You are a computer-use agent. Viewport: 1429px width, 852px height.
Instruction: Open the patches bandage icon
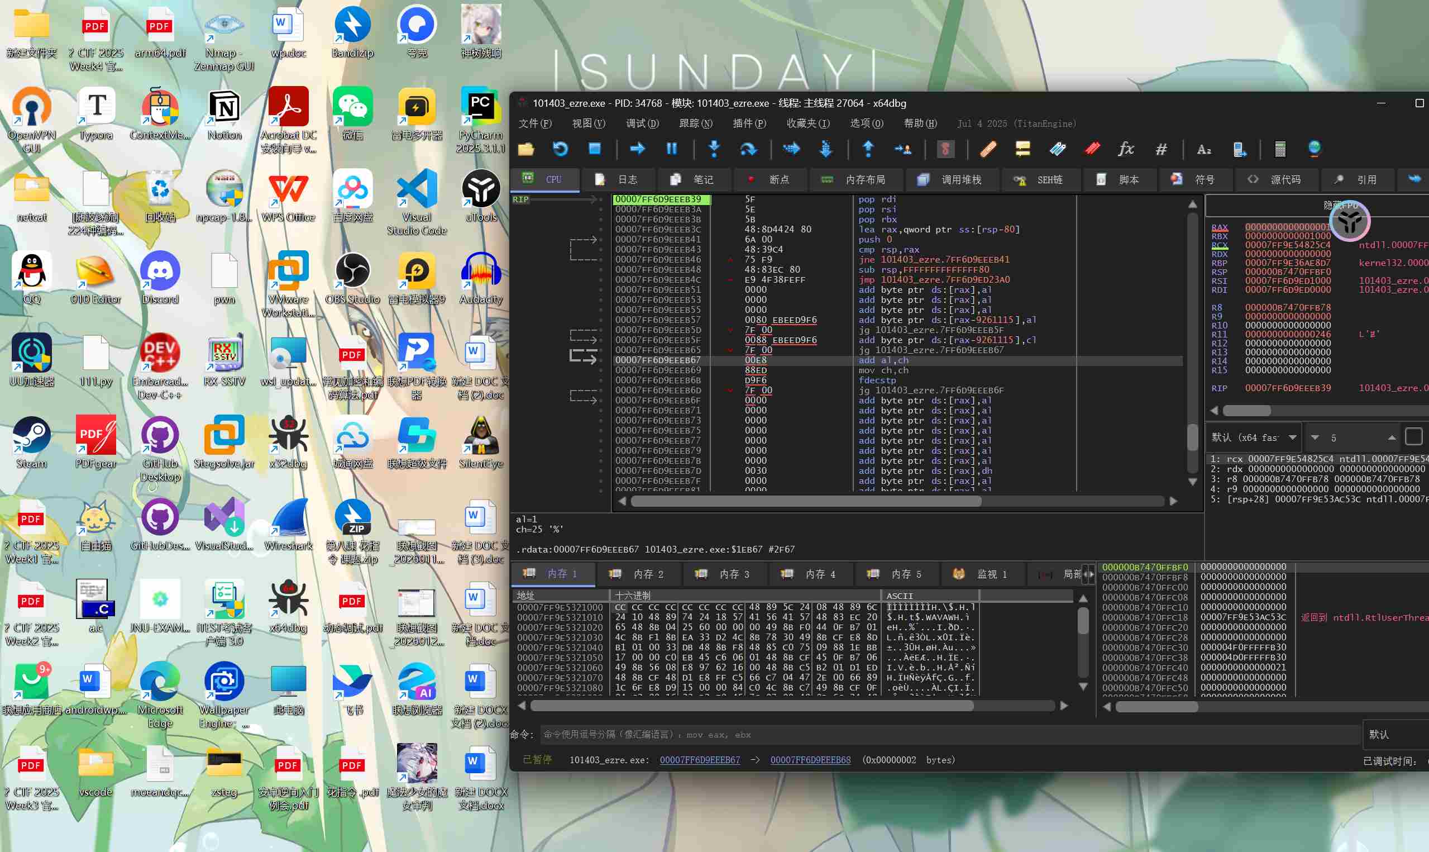pos(988,150)
